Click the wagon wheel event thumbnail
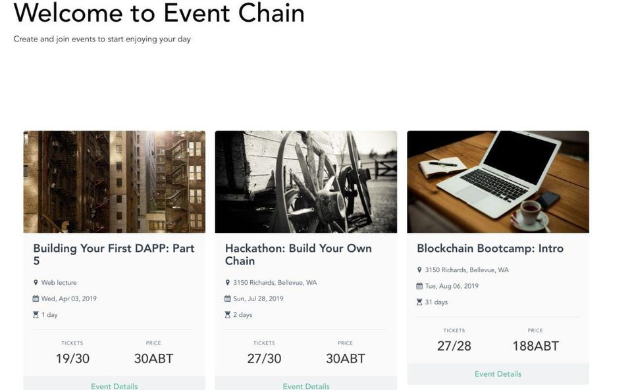 tap(306, 182)
